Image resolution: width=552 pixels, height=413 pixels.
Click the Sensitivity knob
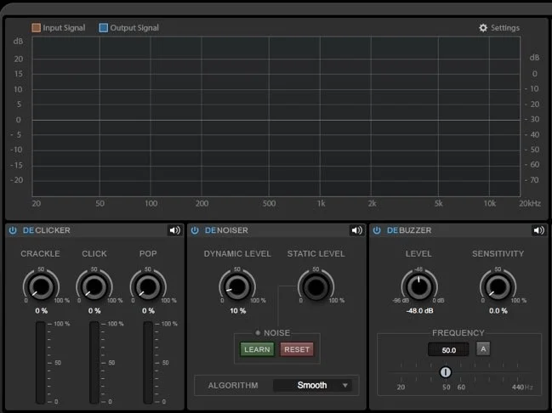click(498, 286)
